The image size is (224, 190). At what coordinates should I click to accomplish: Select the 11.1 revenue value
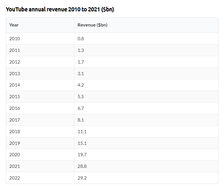coord(82,131)
